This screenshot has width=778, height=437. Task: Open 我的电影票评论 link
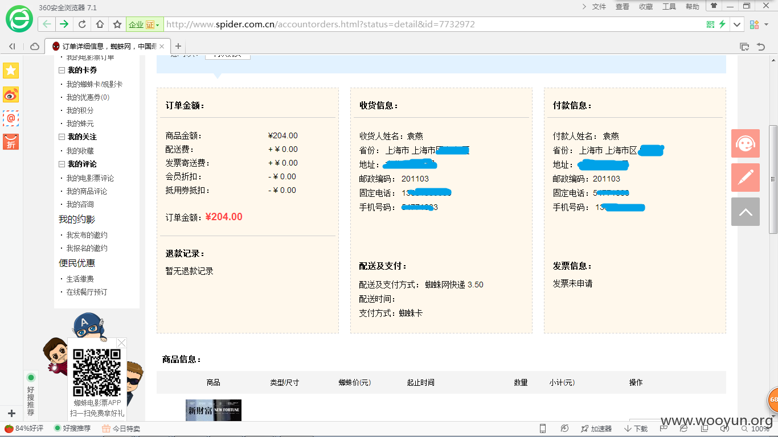click(x=90, y=178)
